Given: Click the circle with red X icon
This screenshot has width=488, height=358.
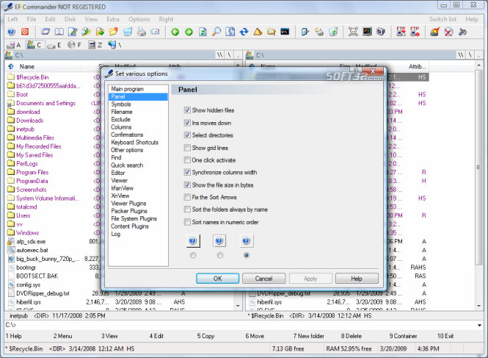Looking at the screenshot, I should [x=448, y=32].
